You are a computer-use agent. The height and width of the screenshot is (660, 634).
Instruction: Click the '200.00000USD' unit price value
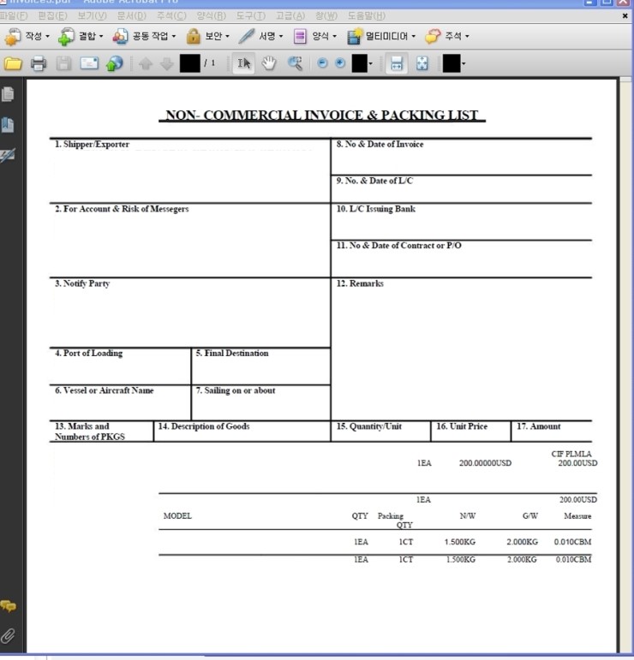485,463
